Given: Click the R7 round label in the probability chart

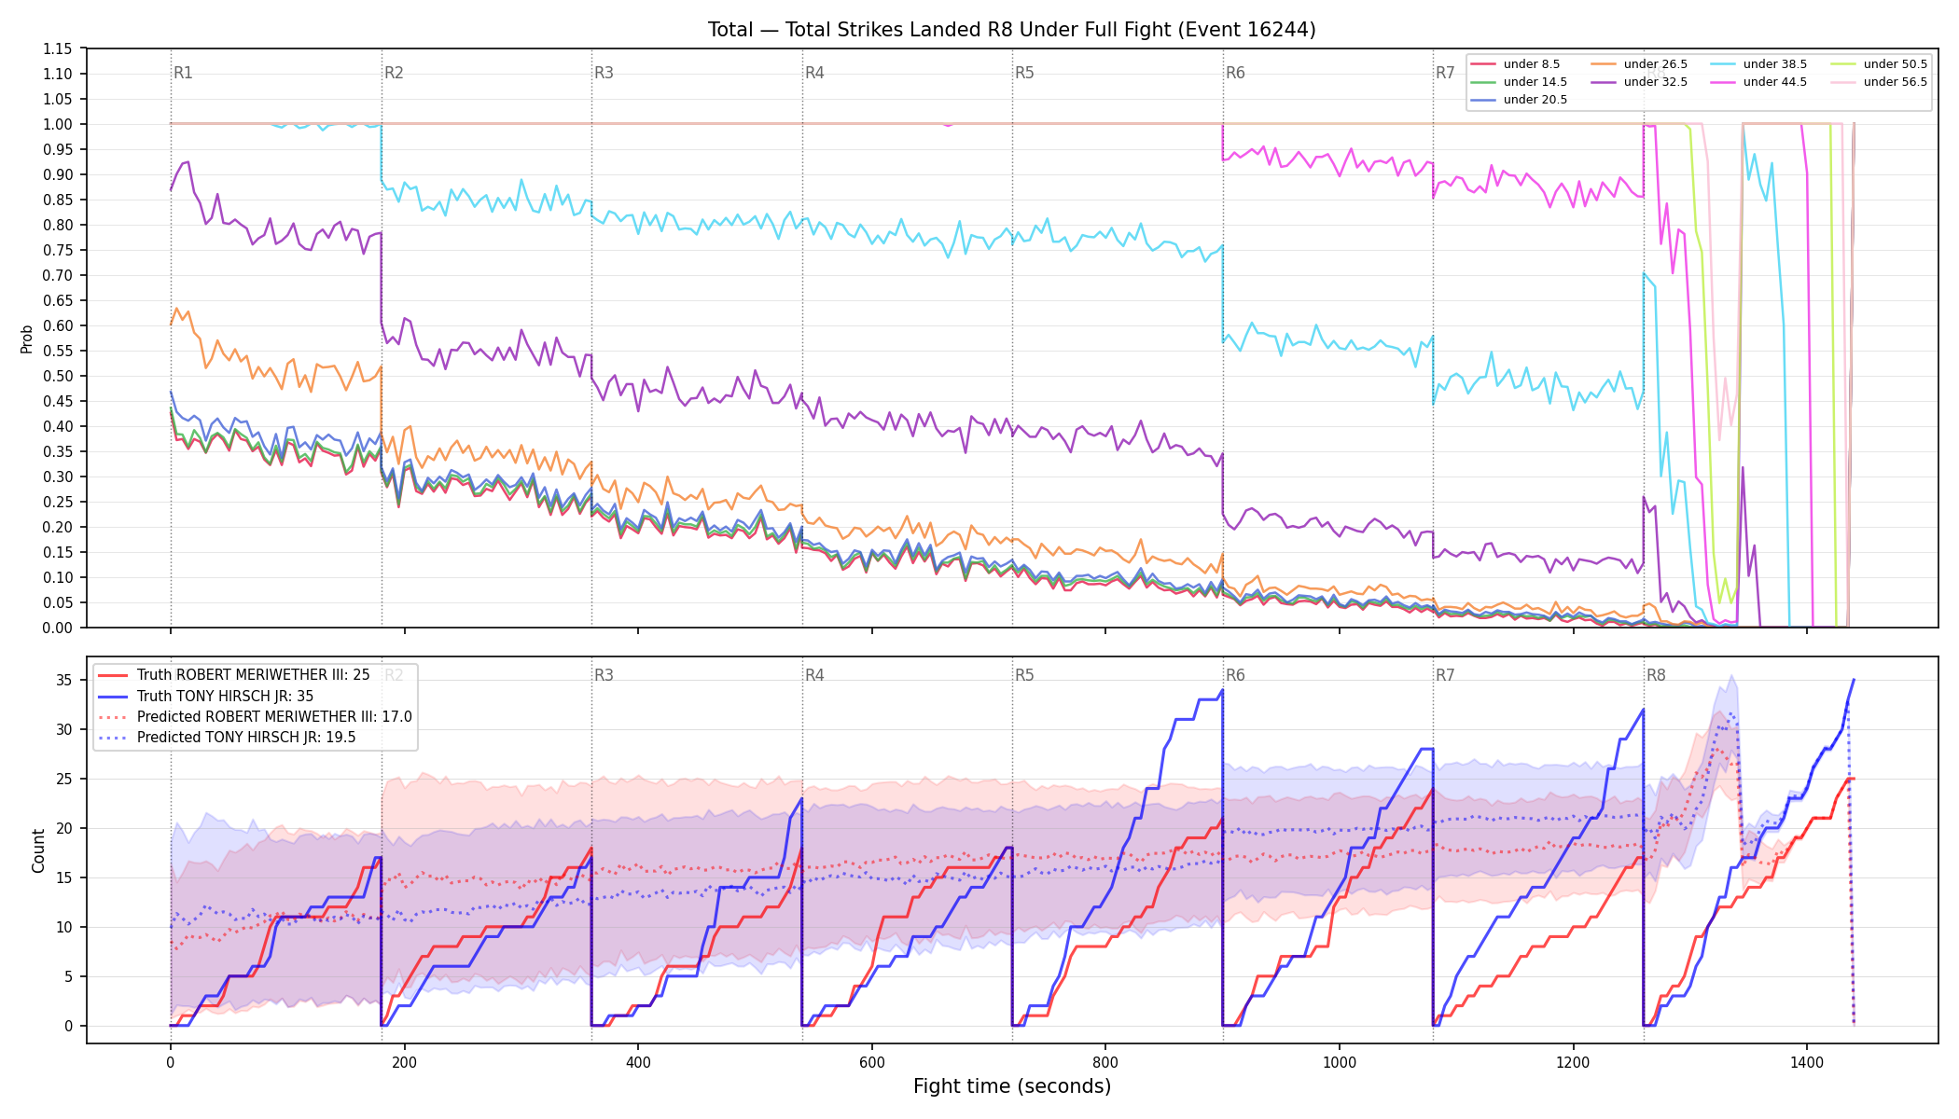Looking at the screenshot, I should point(1445,73).
